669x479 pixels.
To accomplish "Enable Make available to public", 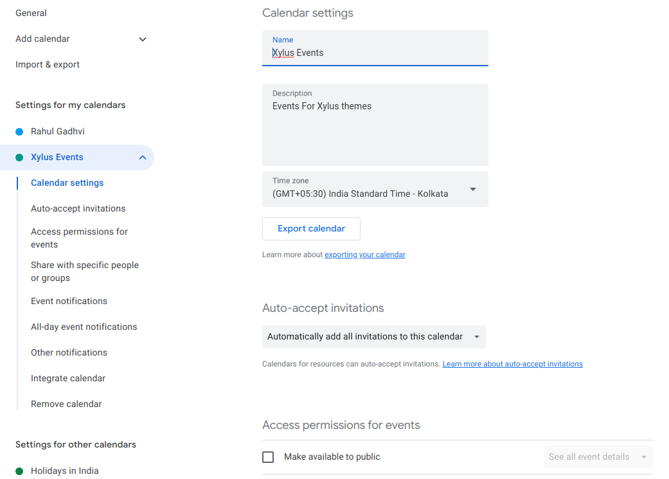I will pos(268,456).
